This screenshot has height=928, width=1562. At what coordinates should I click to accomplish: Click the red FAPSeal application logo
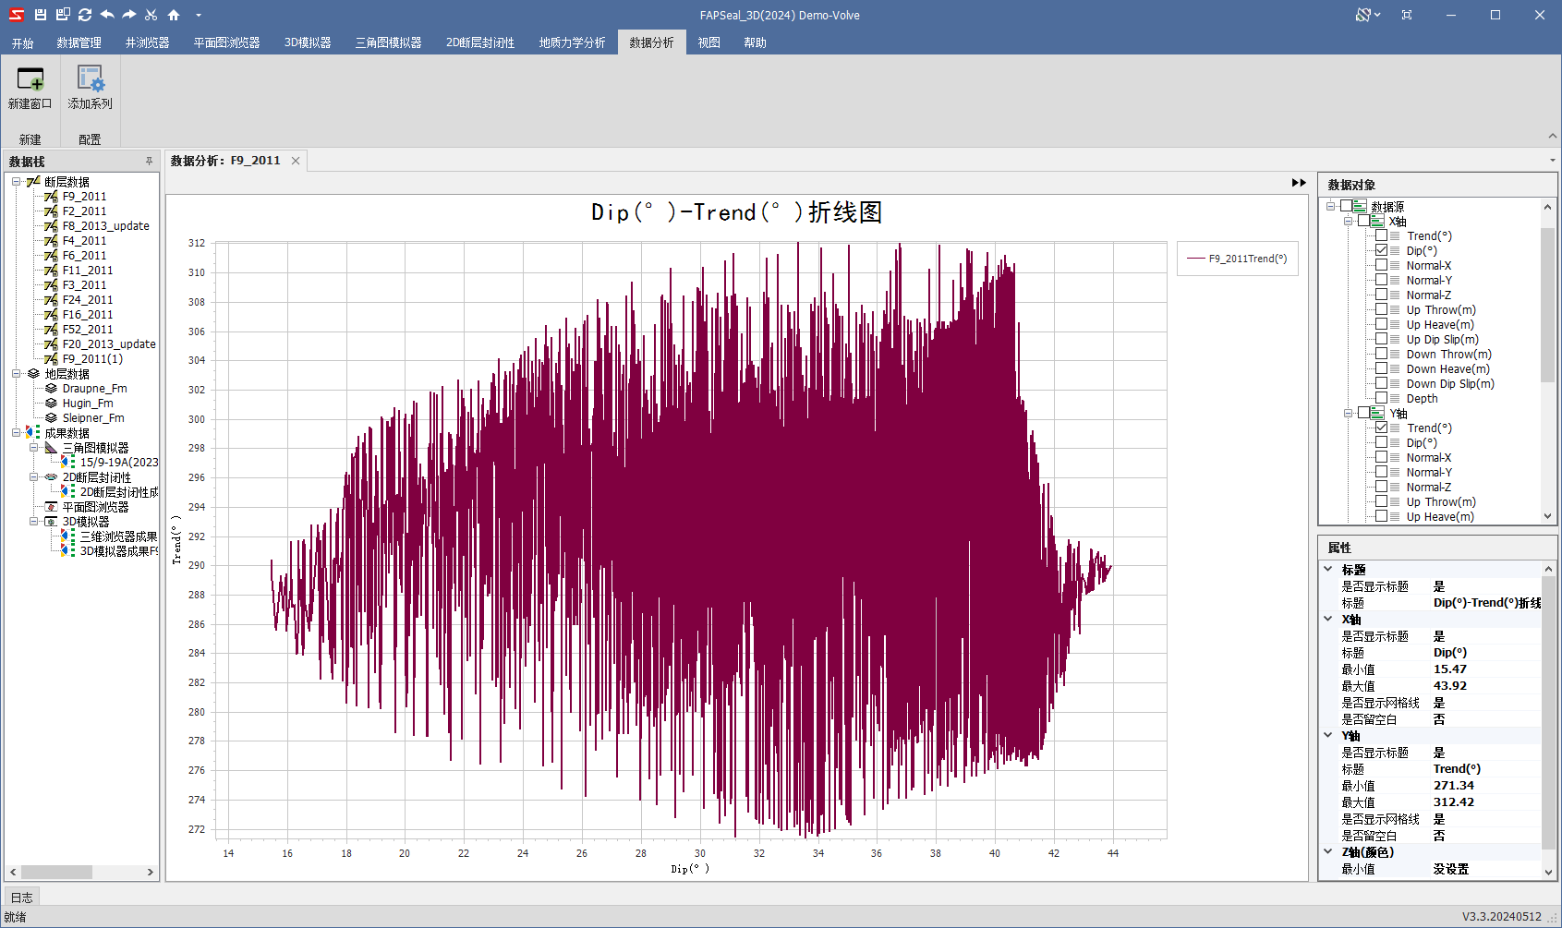(17, 15)
